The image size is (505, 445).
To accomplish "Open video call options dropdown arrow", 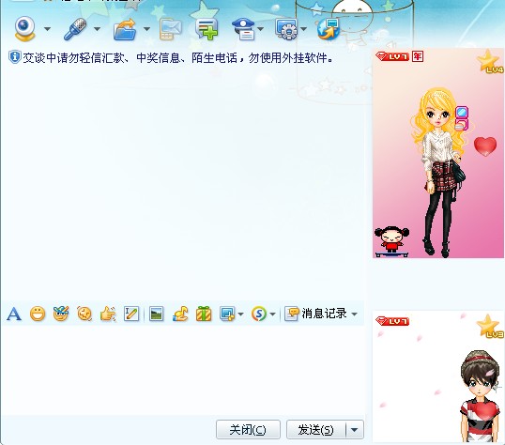I will point(47,29).
